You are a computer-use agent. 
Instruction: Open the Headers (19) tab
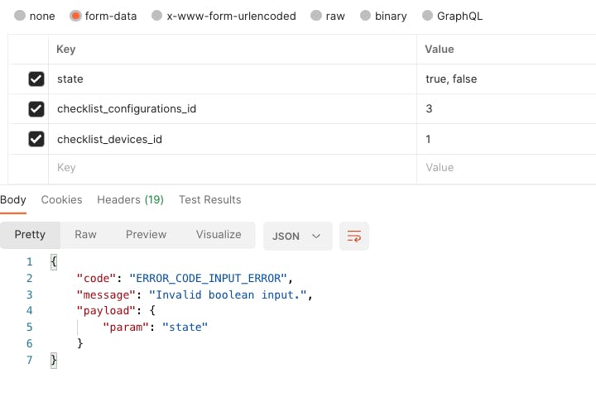(130, 199)
